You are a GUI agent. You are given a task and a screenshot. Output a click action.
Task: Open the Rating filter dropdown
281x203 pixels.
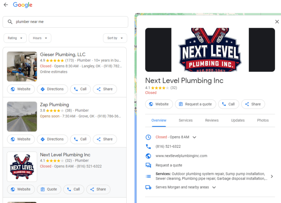coord(15,38)
